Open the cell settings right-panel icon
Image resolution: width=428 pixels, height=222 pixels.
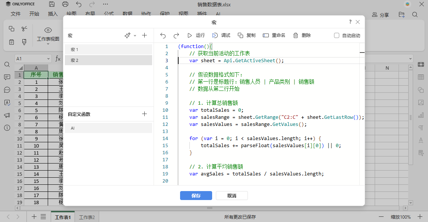[x=421, y=65]
